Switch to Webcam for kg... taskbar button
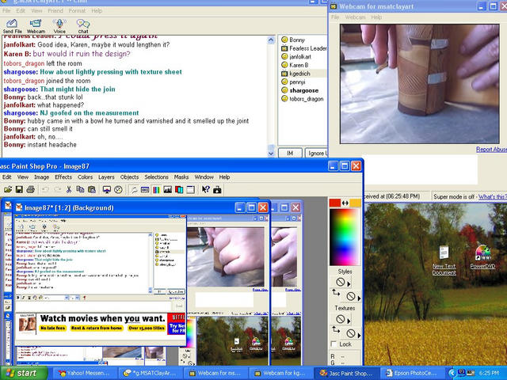Image resolution: width=507 pixels, height=380 pixels. pos(280,373)
